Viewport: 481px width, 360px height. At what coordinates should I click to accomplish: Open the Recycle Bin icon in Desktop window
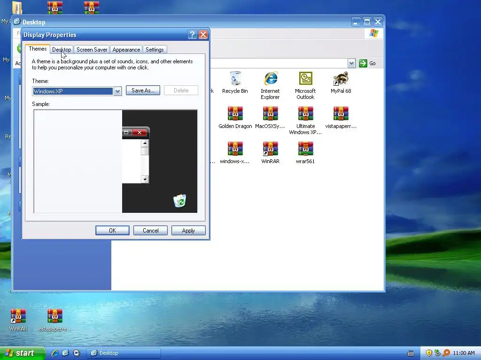click(235, 79)
